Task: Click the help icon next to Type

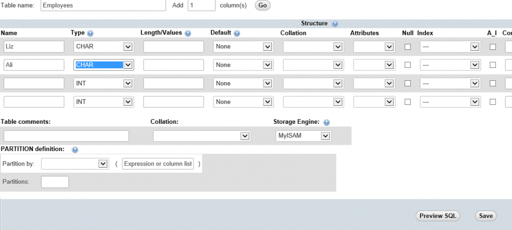Action: click(90, 33)
